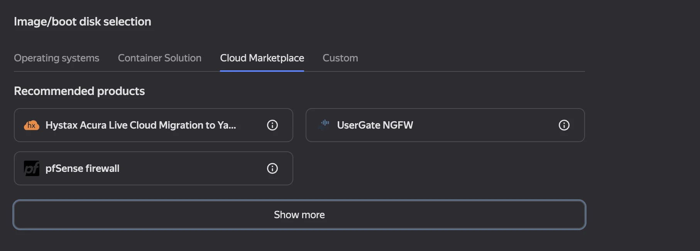Viewport: 700px width, 251px height.
Task: Click the Image/boot disk selection heading
Action: coord(83,22)
